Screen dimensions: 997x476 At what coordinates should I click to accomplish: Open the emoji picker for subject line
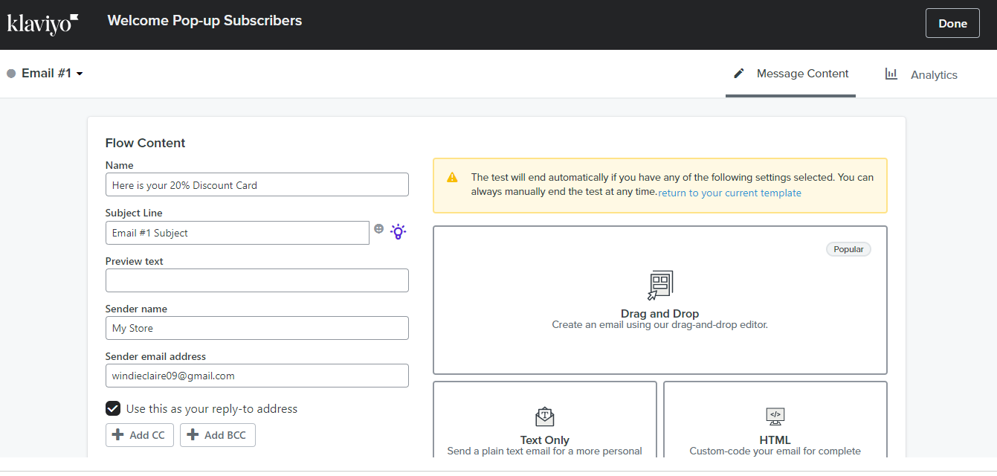[x=379, y=229]
